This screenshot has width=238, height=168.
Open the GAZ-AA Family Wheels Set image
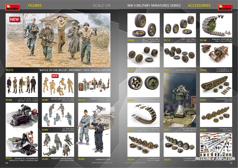143,25
